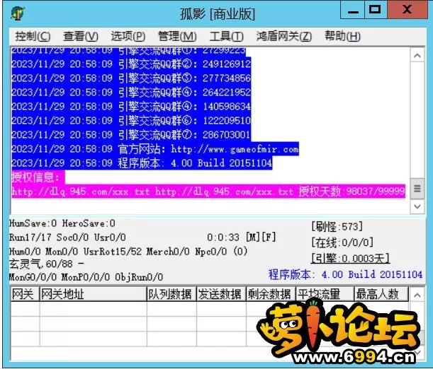433x369 pixels.
Task: Click log line with QQ群 140598634
Action: [131, 106]
